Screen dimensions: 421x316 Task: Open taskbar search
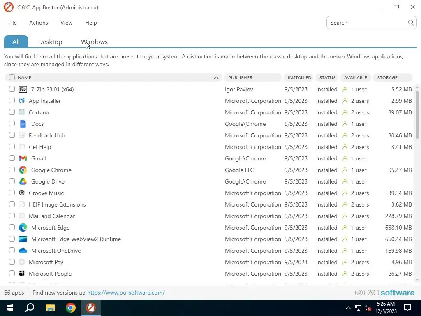30,308
